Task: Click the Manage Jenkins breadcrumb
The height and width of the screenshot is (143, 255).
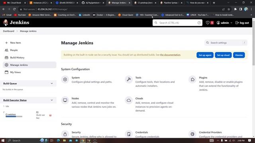Action: 28,31
